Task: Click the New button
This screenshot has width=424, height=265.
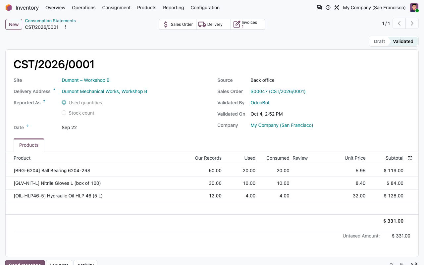Action: [x=14, y=25]
